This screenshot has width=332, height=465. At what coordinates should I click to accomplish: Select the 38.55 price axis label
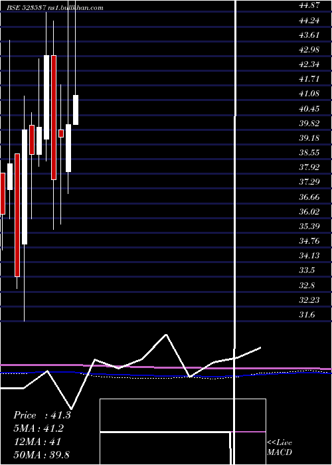click(x=309, y=153)
